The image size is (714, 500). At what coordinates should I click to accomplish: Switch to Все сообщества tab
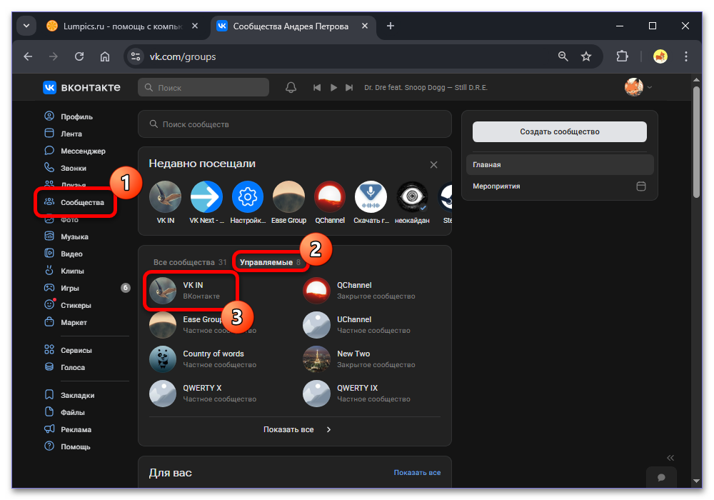point(190,262)
